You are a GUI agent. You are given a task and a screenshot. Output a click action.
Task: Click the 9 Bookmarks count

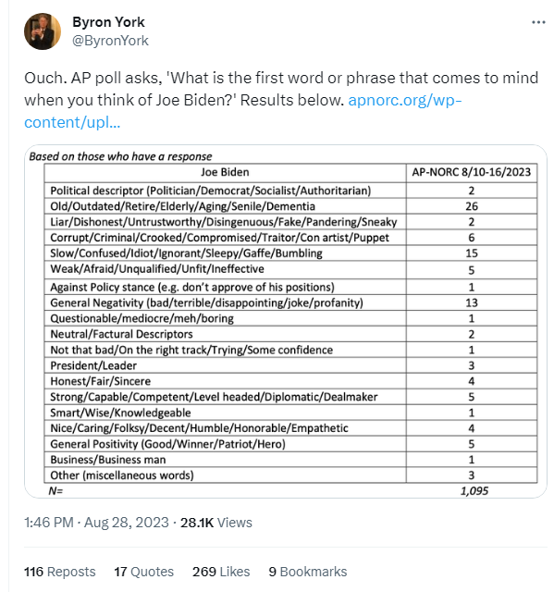308,572
